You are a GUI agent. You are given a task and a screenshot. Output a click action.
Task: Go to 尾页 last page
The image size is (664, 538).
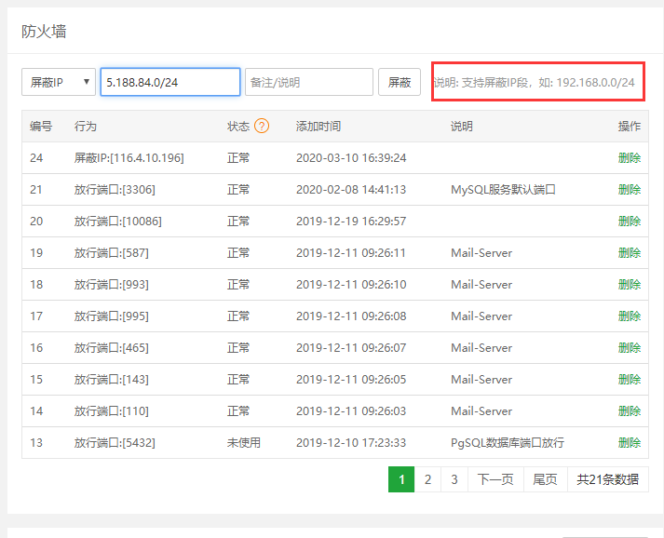pos(545,479)
